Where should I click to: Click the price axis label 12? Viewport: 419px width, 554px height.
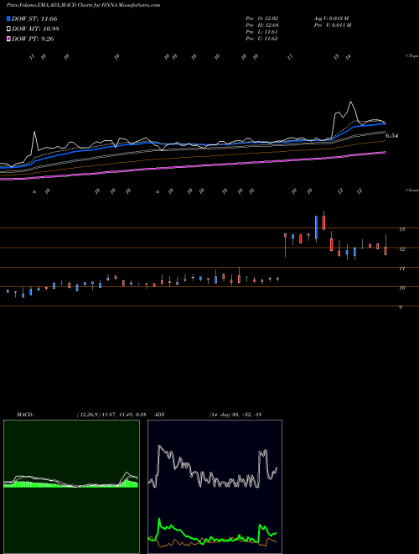pyautogui.click(x=401, y=249)
